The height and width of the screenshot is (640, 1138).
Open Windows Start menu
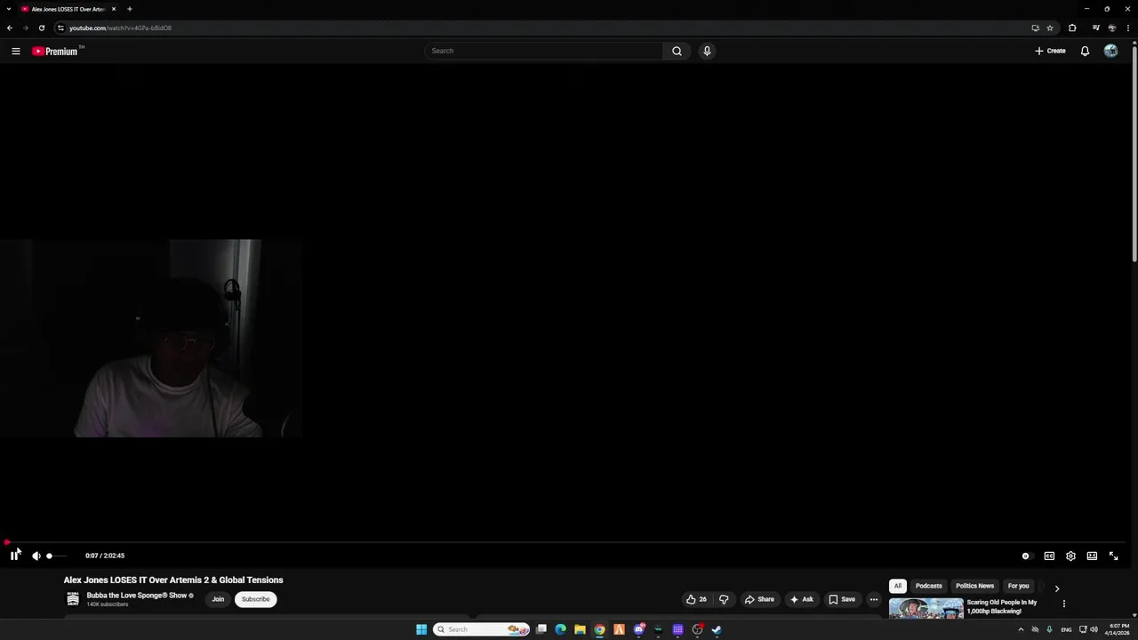click(x=421, y=629)
